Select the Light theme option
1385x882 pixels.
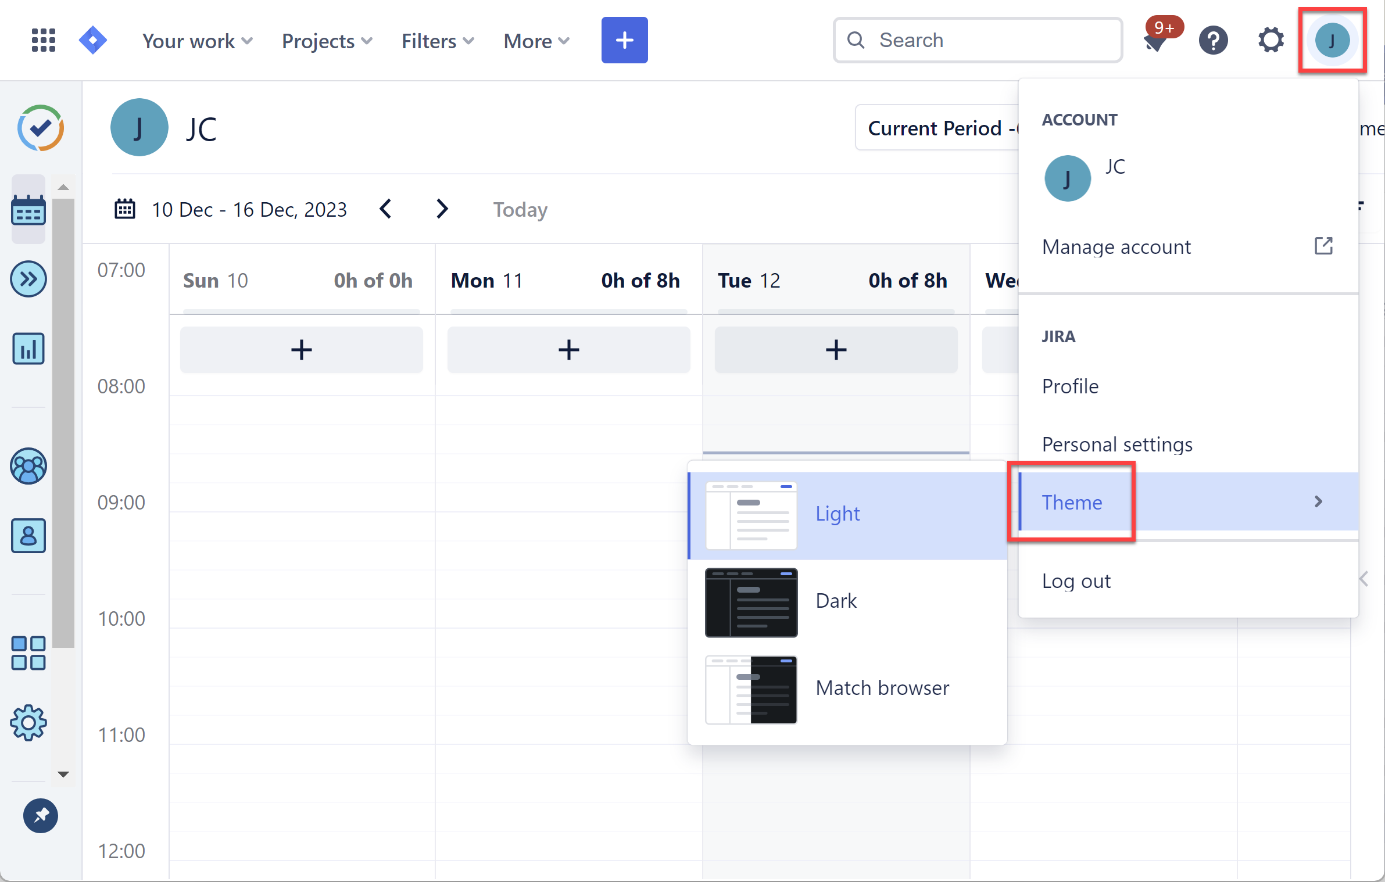[838, 514]
